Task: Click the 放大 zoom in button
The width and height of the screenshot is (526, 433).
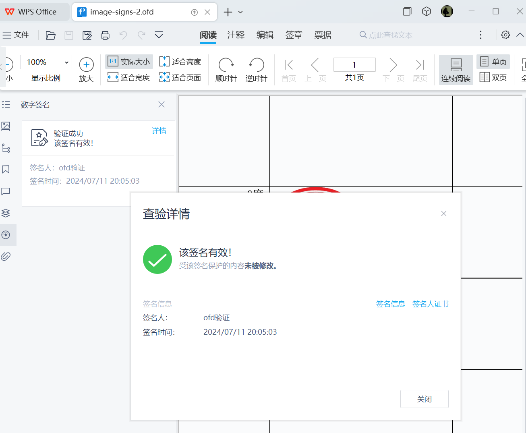Action: (86, 70)
